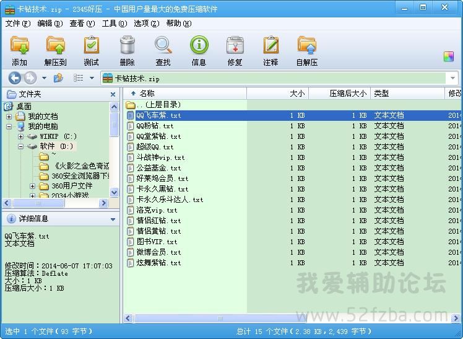Expand the 360用户文件 folder node
463x339 pixels.
tap(32, 186)
